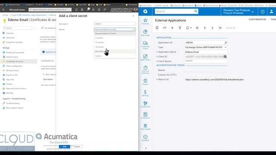Open Finance workspace in Acumatica sidebar

(x=145, y=82)
